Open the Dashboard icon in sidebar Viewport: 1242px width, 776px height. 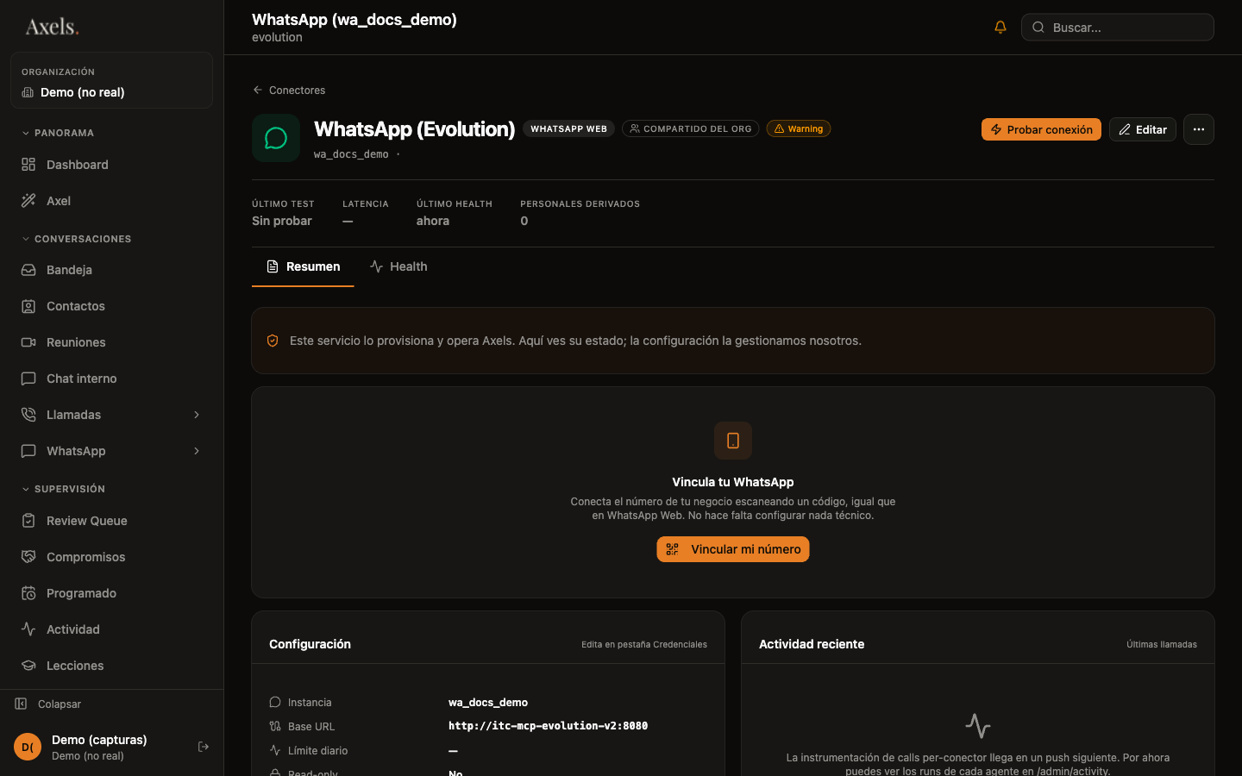point(28,165)
